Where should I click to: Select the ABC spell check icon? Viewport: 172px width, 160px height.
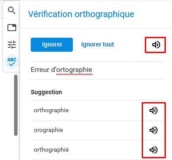click(12, 62)
